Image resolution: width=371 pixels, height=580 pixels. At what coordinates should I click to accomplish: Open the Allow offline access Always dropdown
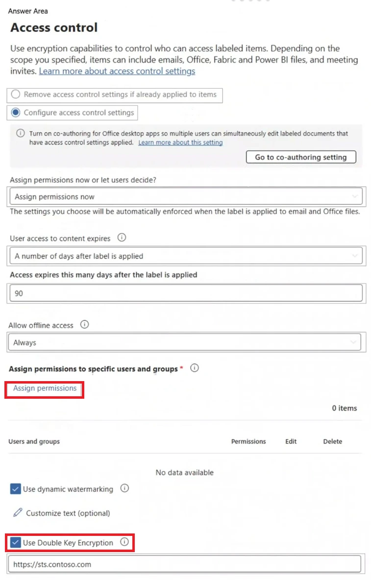click(184, 342)
